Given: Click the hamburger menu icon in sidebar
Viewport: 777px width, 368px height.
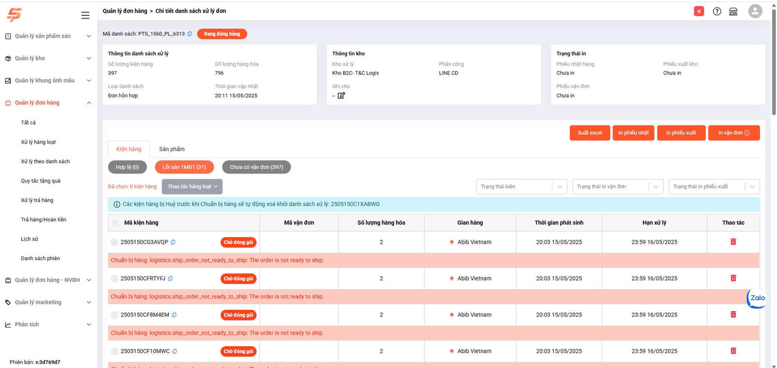Looking at the screenshot, I should point(85,15).
